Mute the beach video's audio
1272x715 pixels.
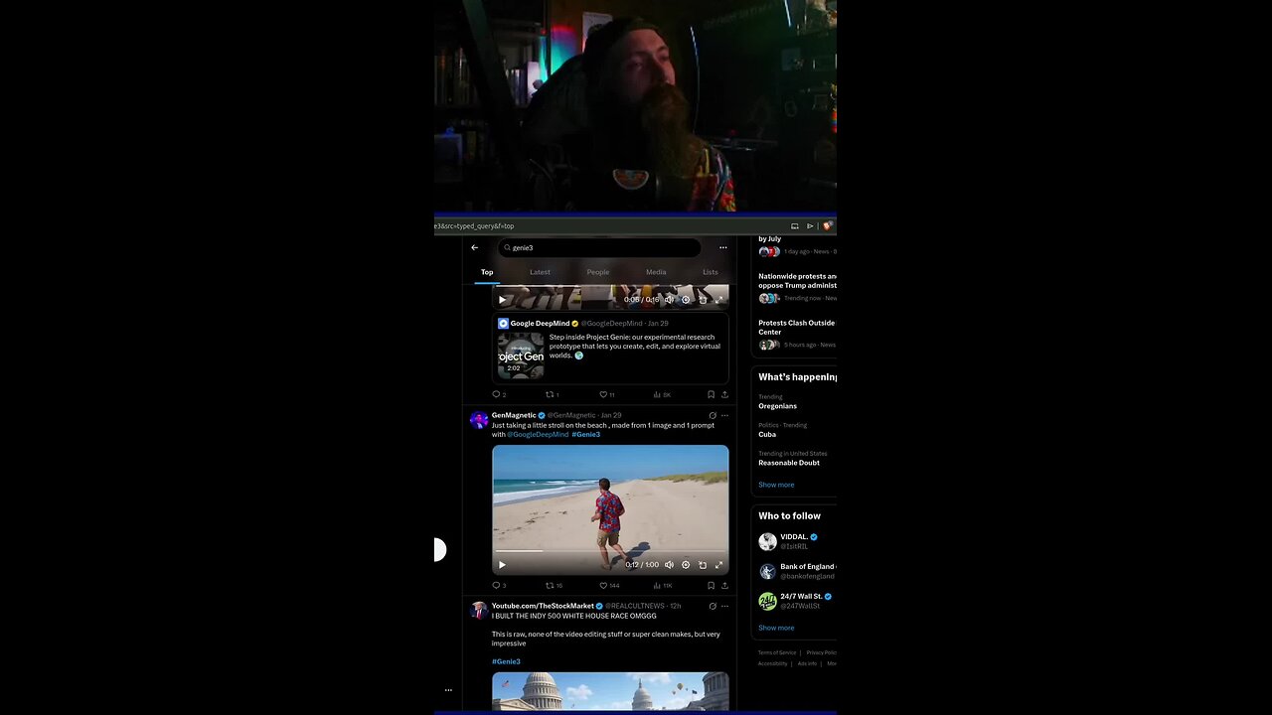[x=669, y=565]
